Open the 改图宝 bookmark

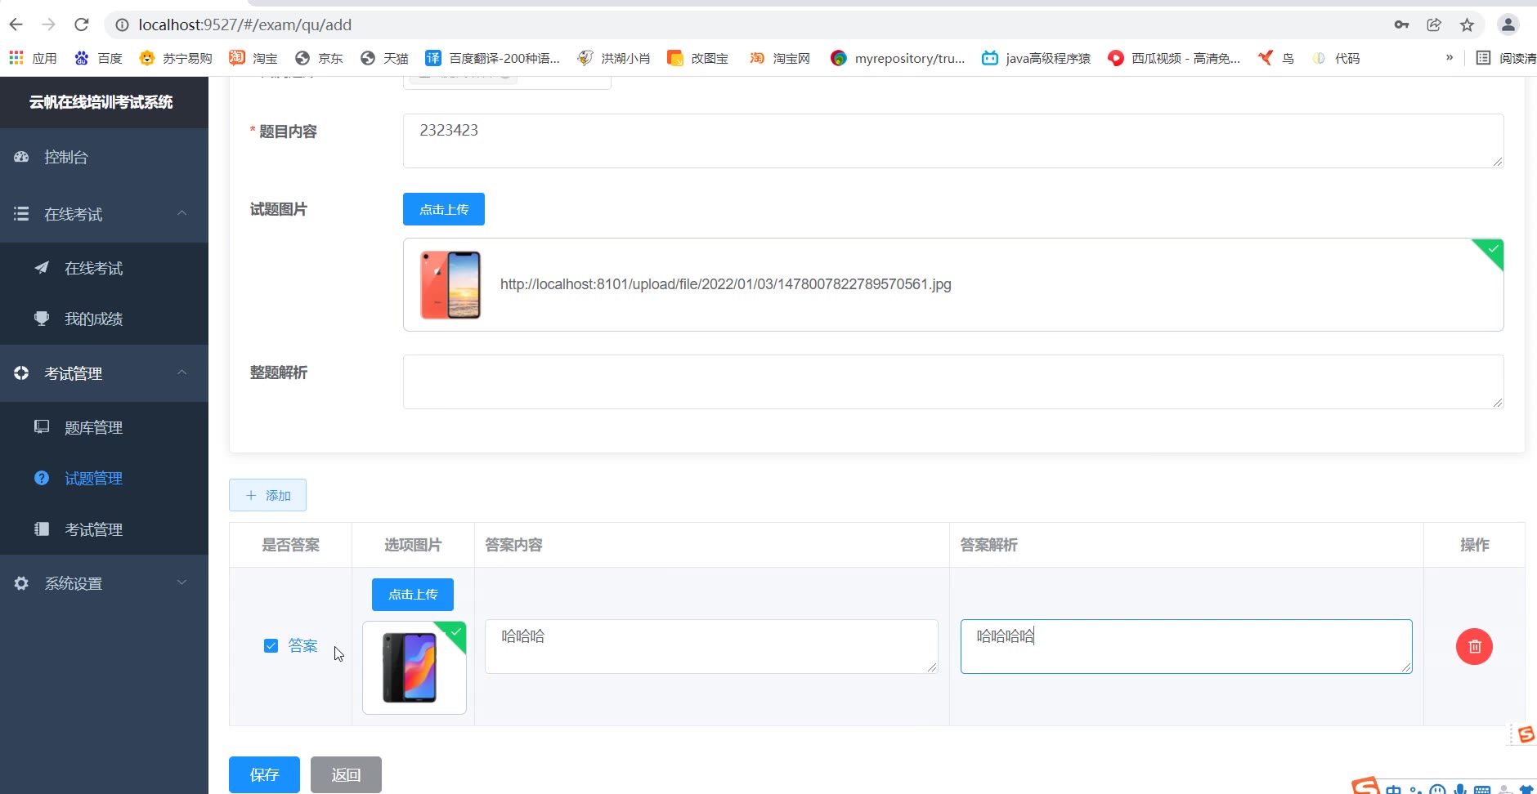(697, 58)
